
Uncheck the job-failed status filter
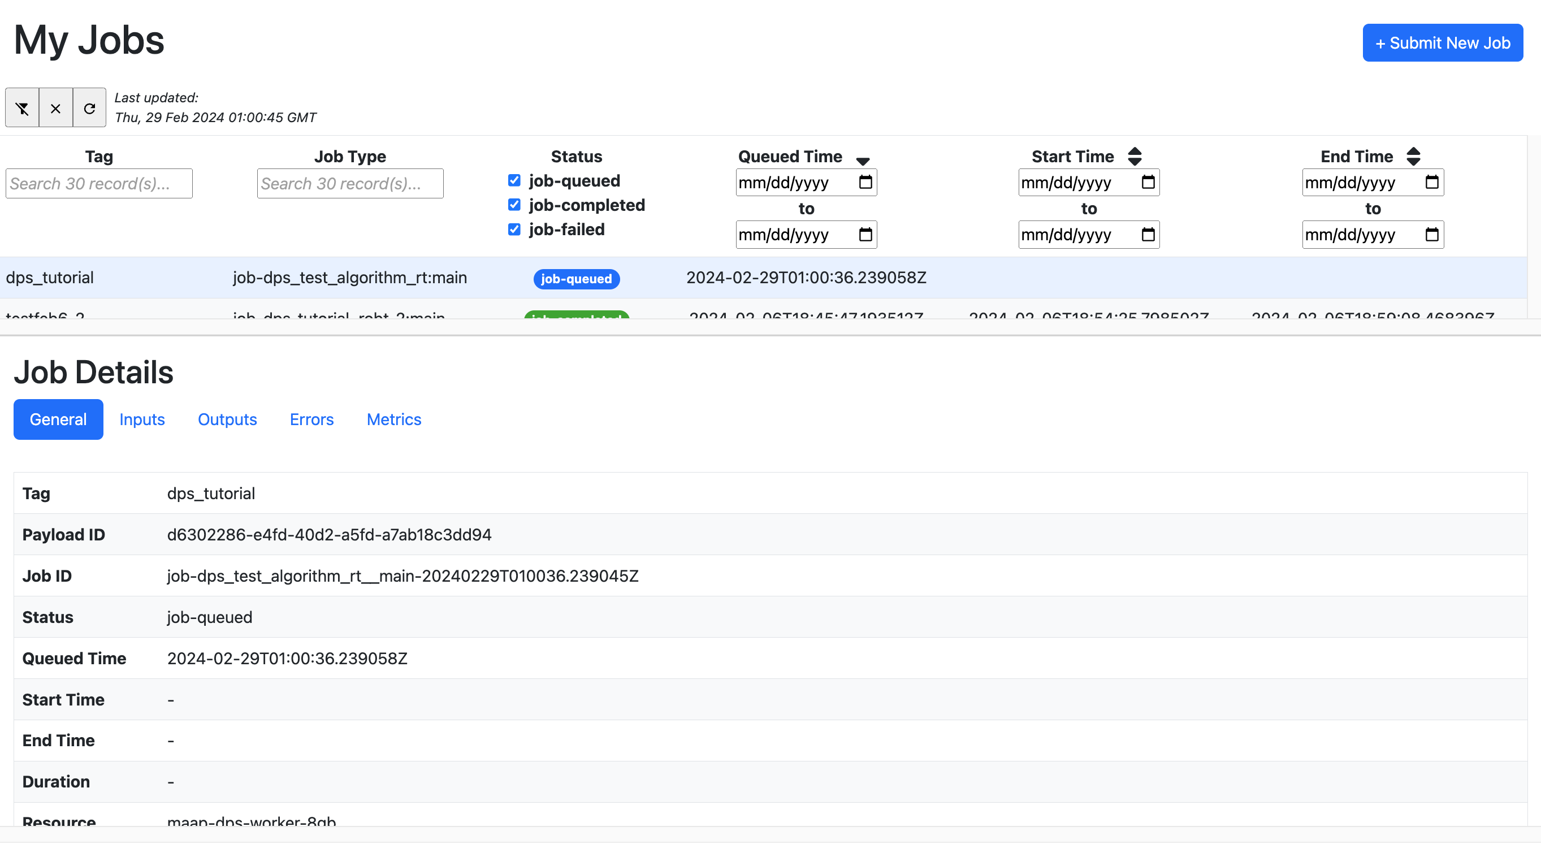coord(514,229)
